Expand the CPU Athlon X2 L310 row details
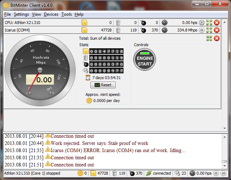The image size is (231, 180). pos(209,23)
